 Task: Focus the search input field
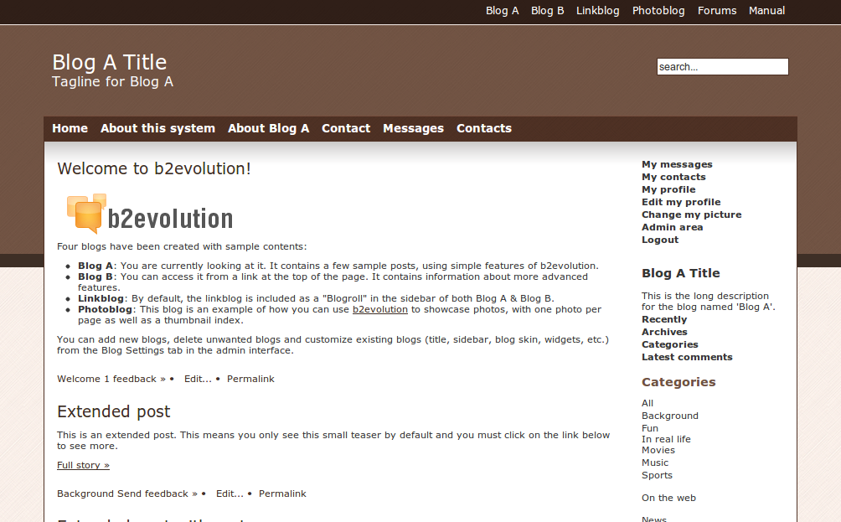tap(722, 66)
